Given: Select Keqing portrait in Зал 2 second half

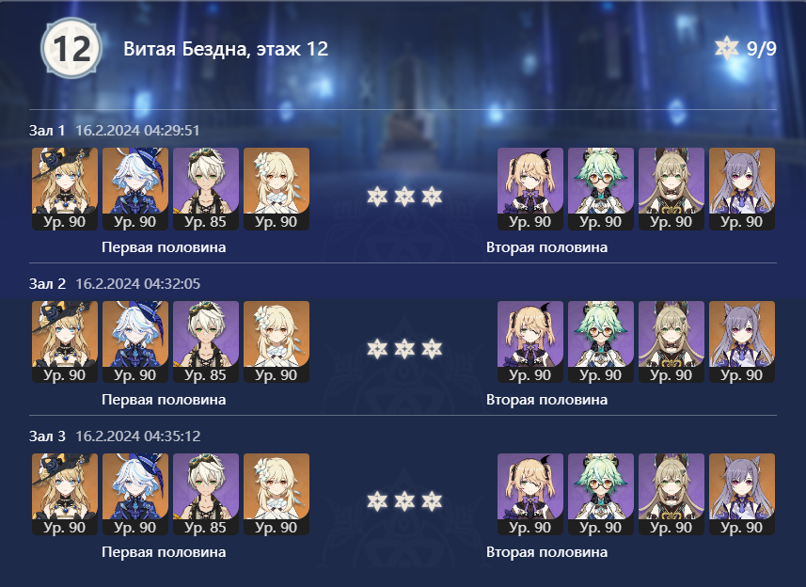Looking at the screenshot, I should (742, 341).
